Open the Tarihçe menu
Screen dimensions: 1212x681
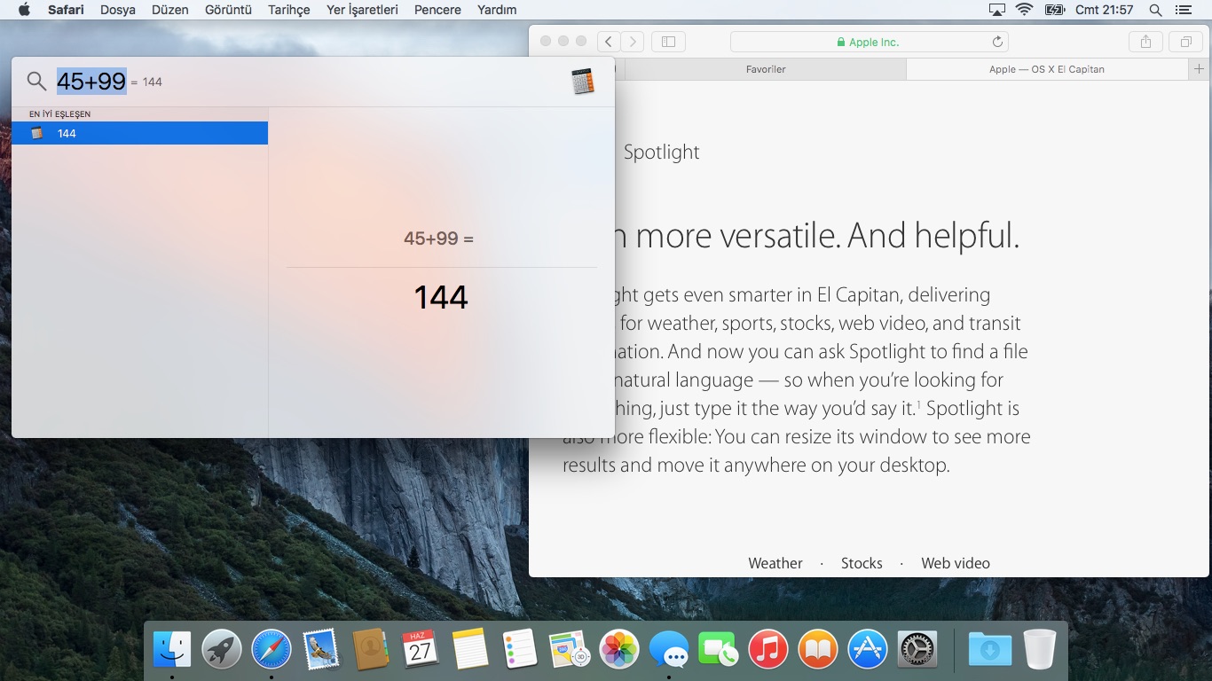288,10
